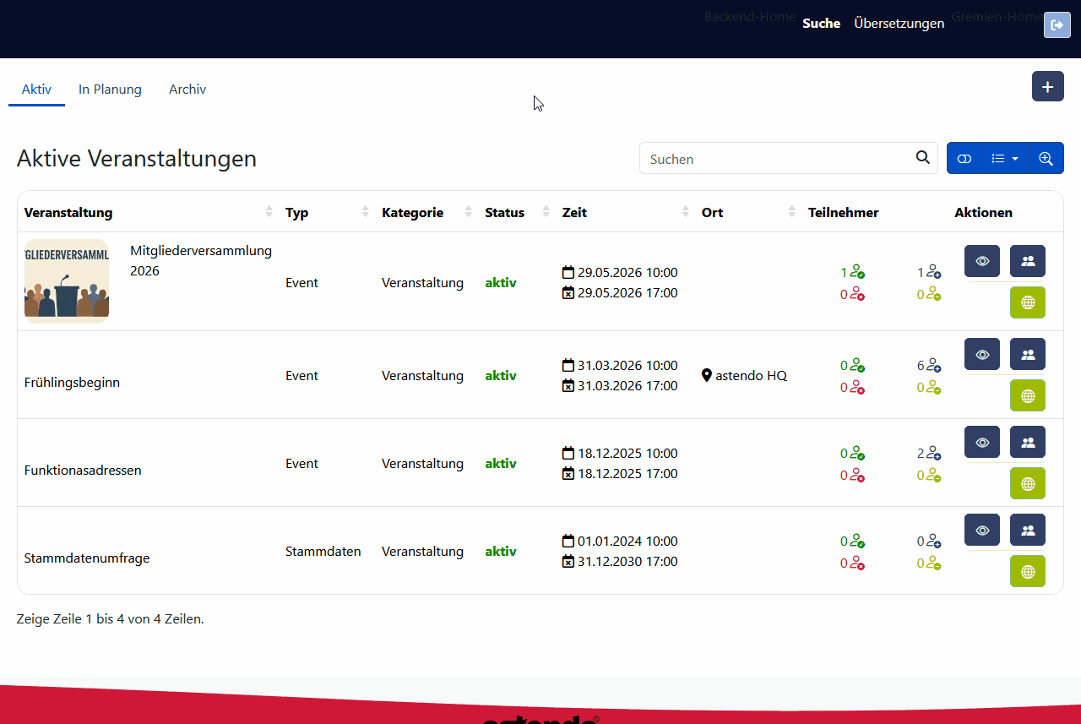Switch to In Planung tab

110,90
